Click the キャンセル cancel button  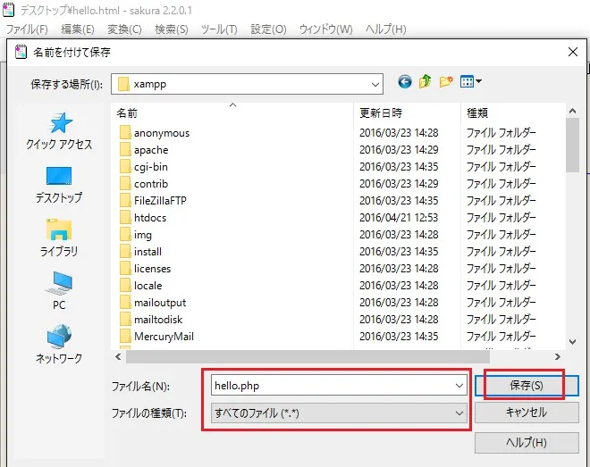(526, 413)
